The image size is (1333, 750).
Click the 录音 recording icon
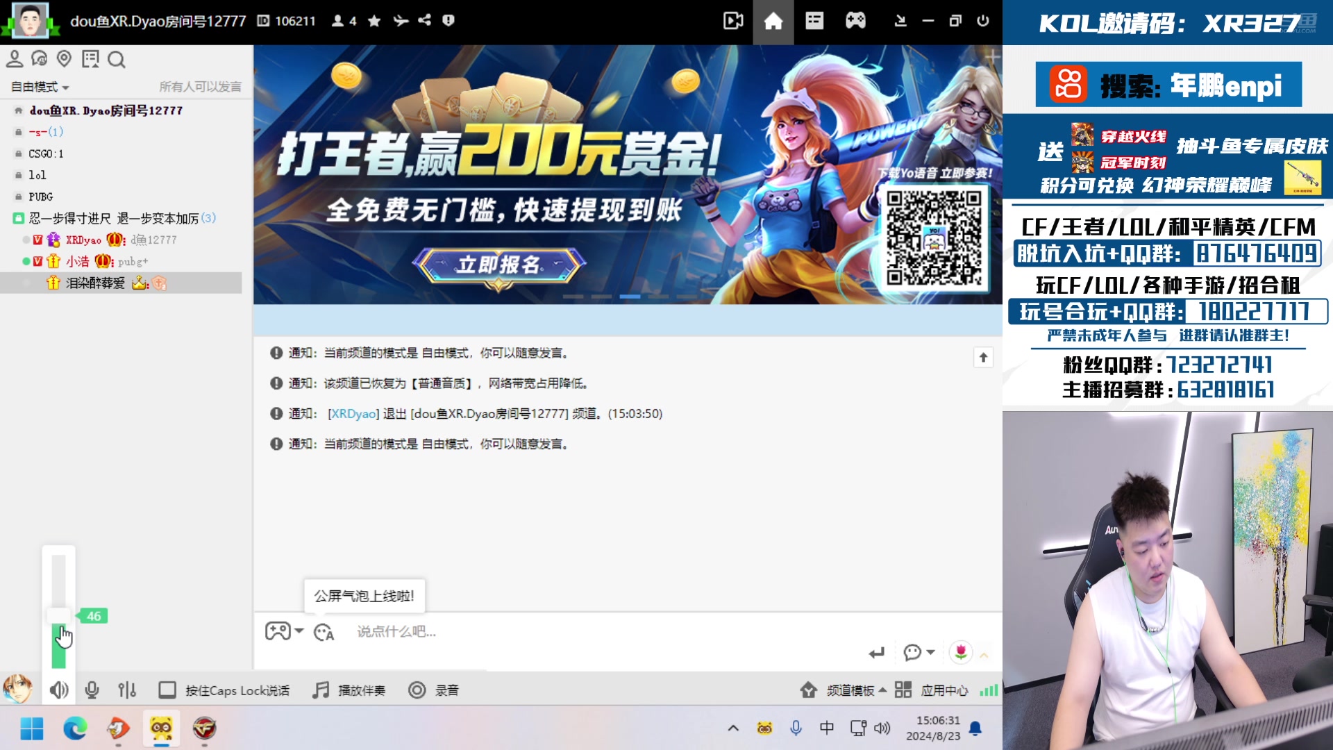[x=430, y=690]
